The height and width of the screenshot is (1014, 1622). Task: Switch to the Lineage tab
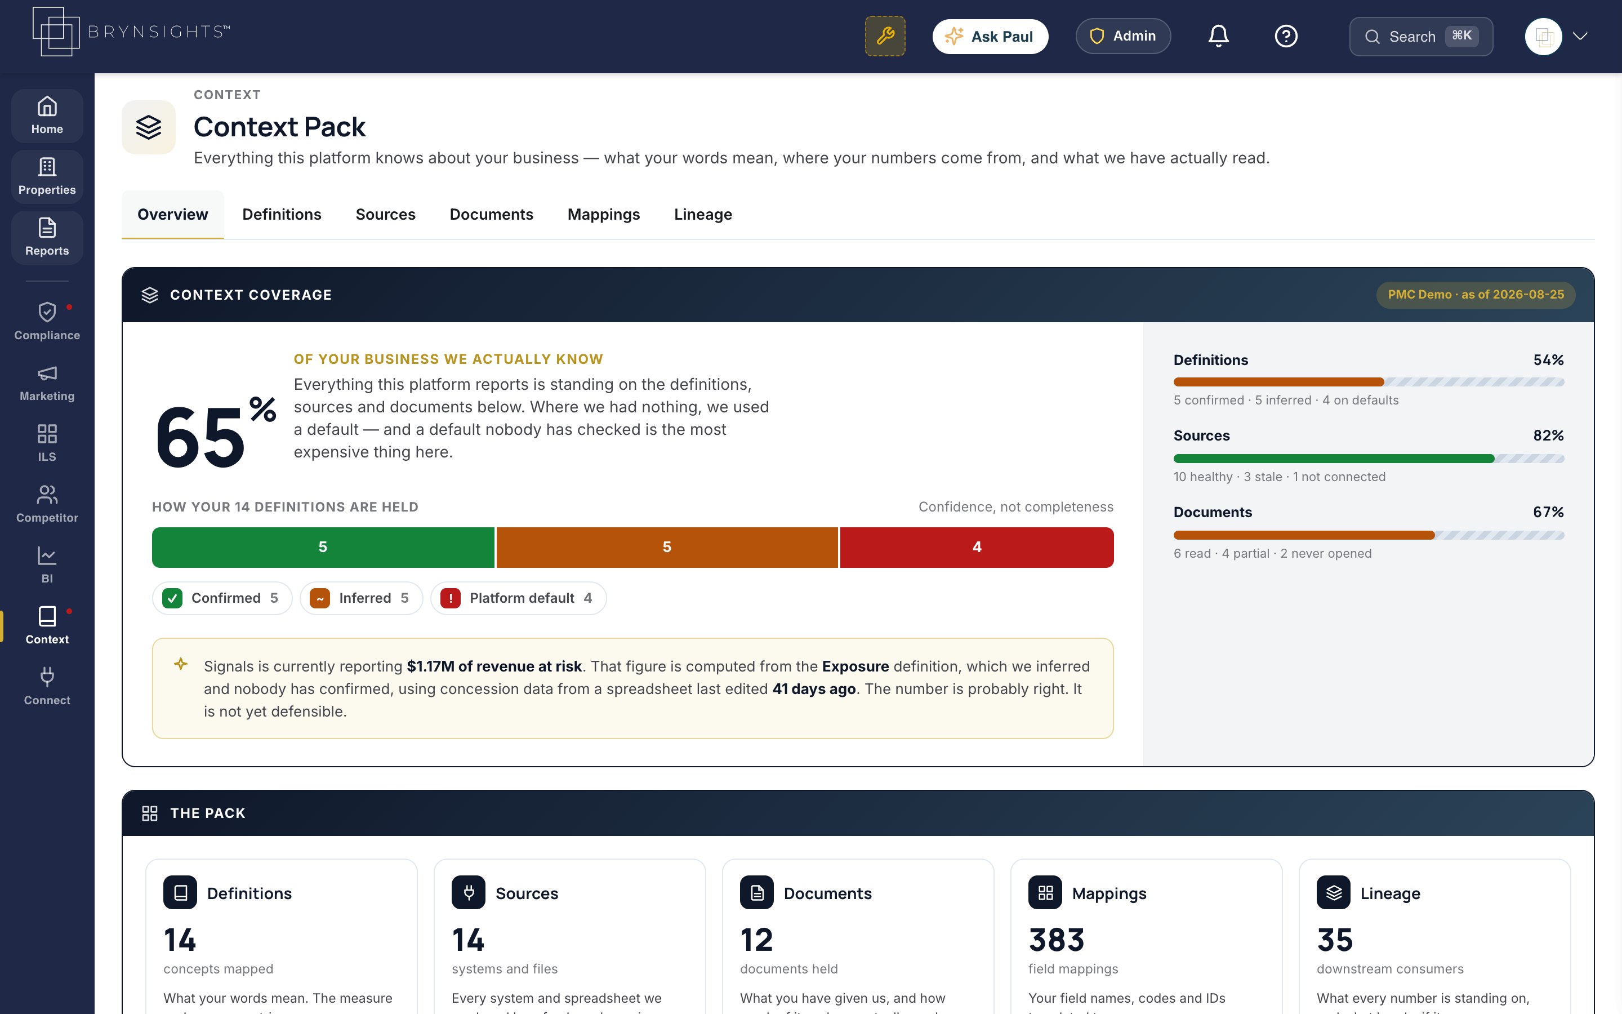[x=703, y=215]
